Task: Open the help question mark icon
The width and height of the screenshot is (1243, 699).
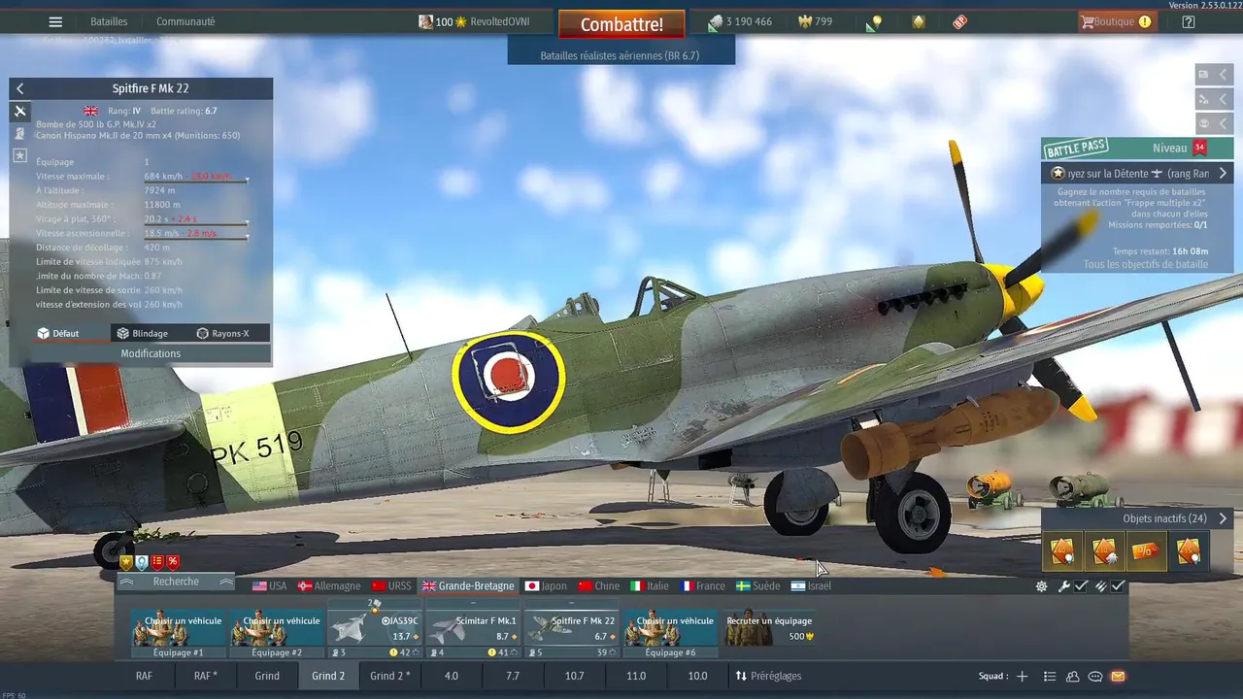Action: pyautogui.click(x=1189, y=21)
